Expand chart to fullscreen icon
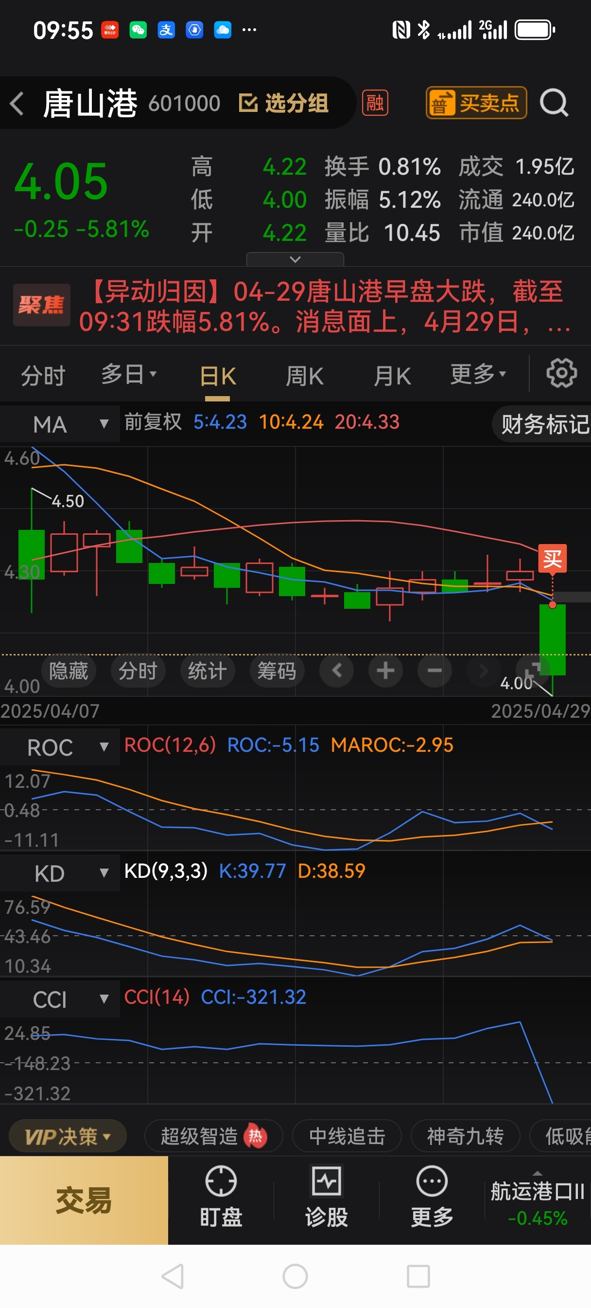 (533, 671)
